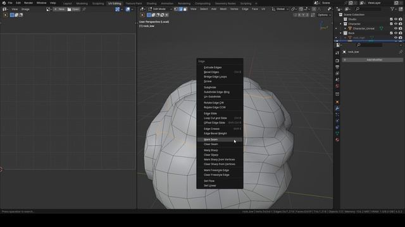Screen dimensions: 405x227
Task: Click the Add Modifier button
Action: tap(373, 60)
